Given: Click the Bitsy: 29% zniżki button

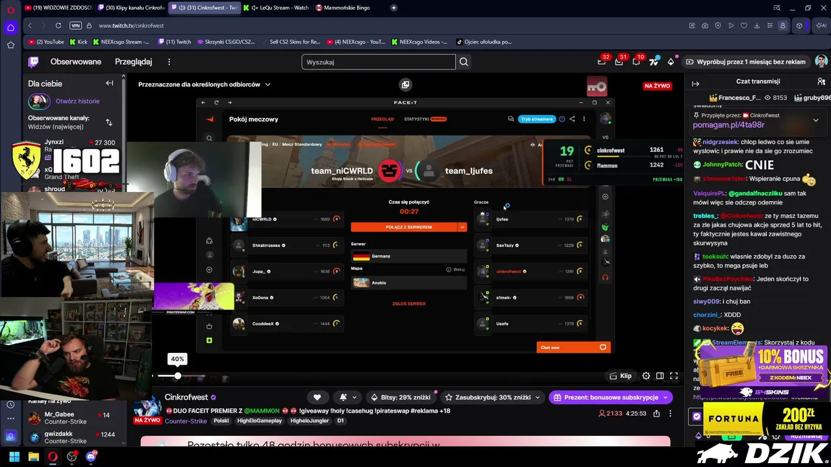Looking at the screenshot, I should (401, 397).
